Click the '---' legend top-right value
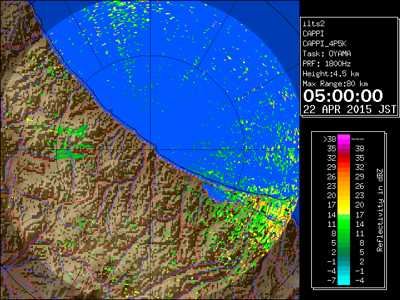This screenshot has height=300, width=400. [357, 139]
